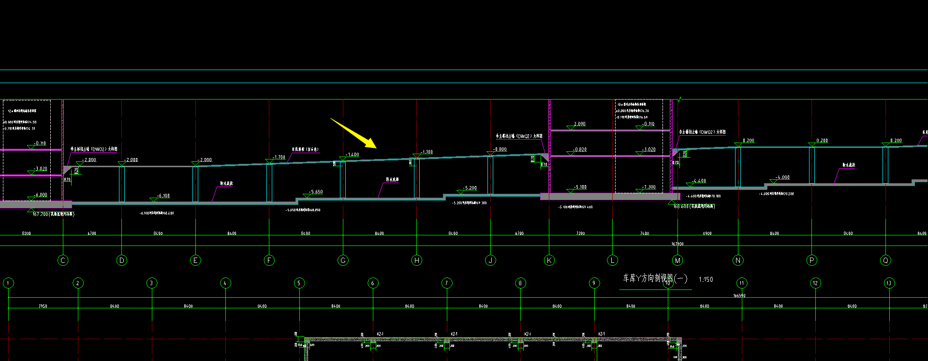Viewport: 928px width, 361px height.
Task: Pick numbered axis bubble 7
Action: [447, 283]
